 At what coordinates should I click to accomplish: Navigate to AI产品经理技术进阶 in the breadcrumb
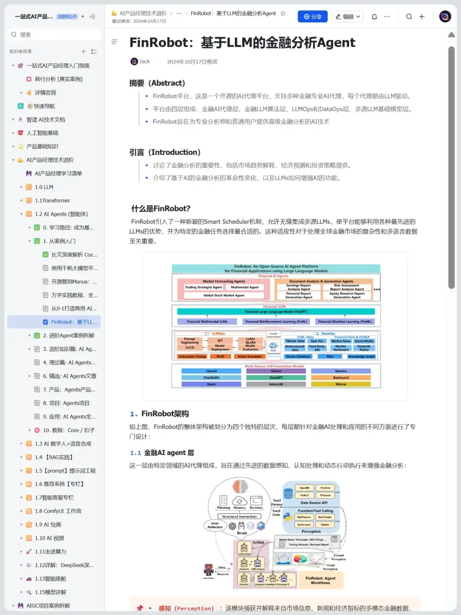pyautogui.click(x=143, y=13)
